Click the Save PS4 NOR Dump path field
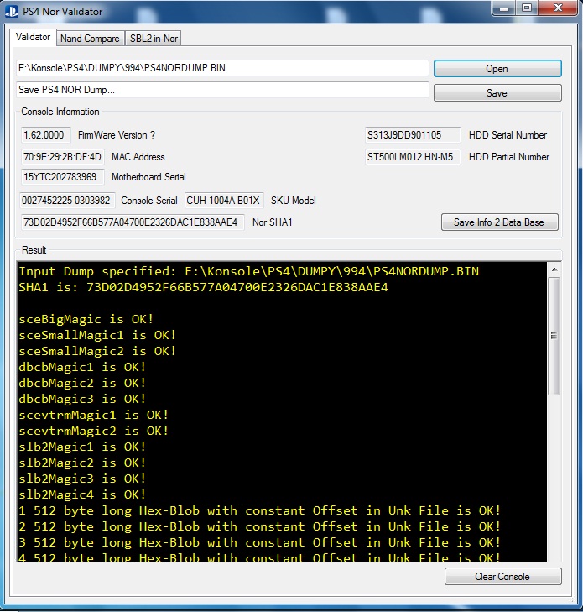Image resolution: width=583 pixels, height=612 pixels. 222,90
